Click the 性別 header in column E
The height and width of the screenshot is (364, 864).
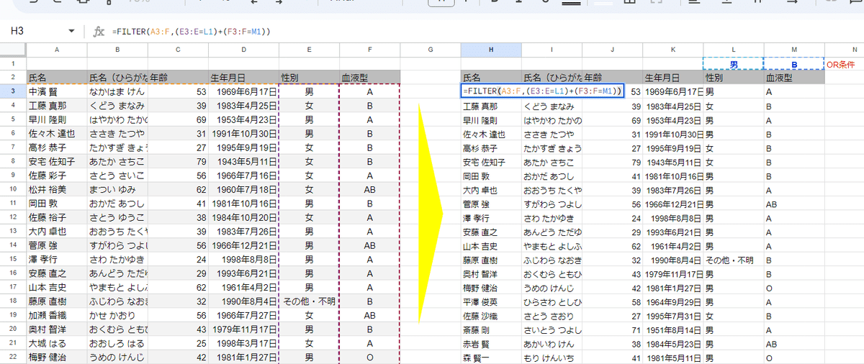[x=289, y=78]
